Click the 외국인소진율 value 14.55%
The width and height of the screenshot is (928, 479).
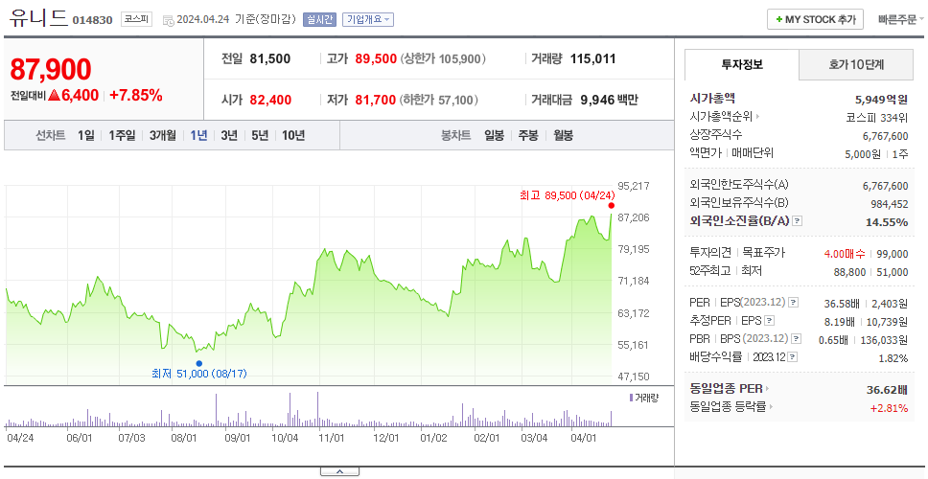click(x=888, y=221)
